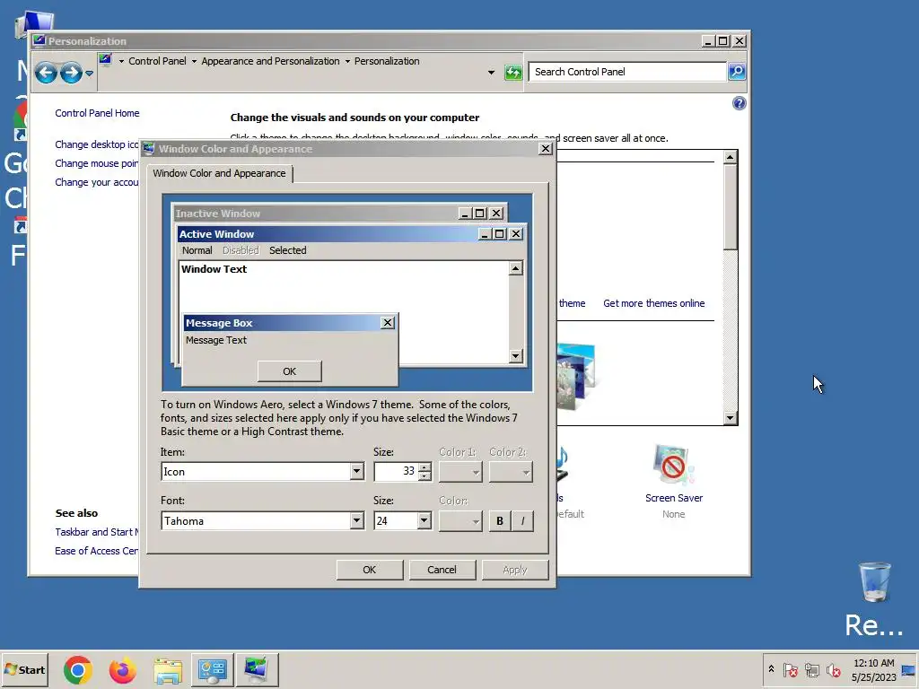Click the network tray icon
This screenshot has height=689, width=919.
[x=811, y=669]
